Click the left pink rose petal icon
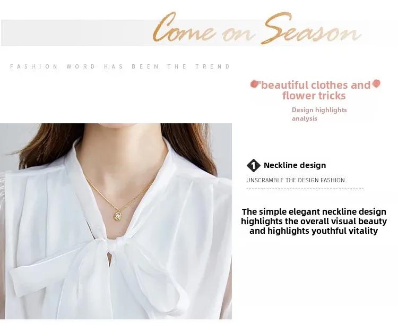 254,84
